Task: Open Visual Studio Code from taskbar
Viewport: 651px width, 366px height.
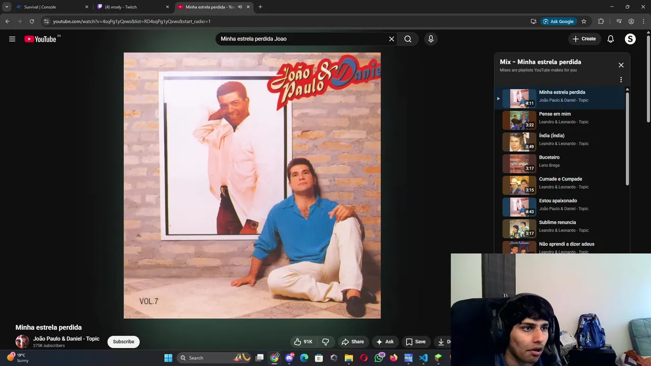Action: click(423, 358)
